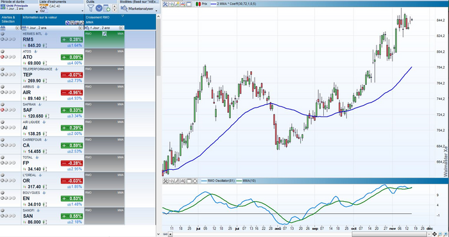449x237 pixels.
Task: Click the filter funnel tool under Outils
Action: tap(90, 8)
